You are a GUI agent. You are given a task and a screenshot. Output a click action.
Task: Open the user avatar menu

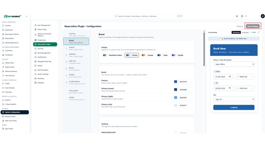click(x=263, y=16)
